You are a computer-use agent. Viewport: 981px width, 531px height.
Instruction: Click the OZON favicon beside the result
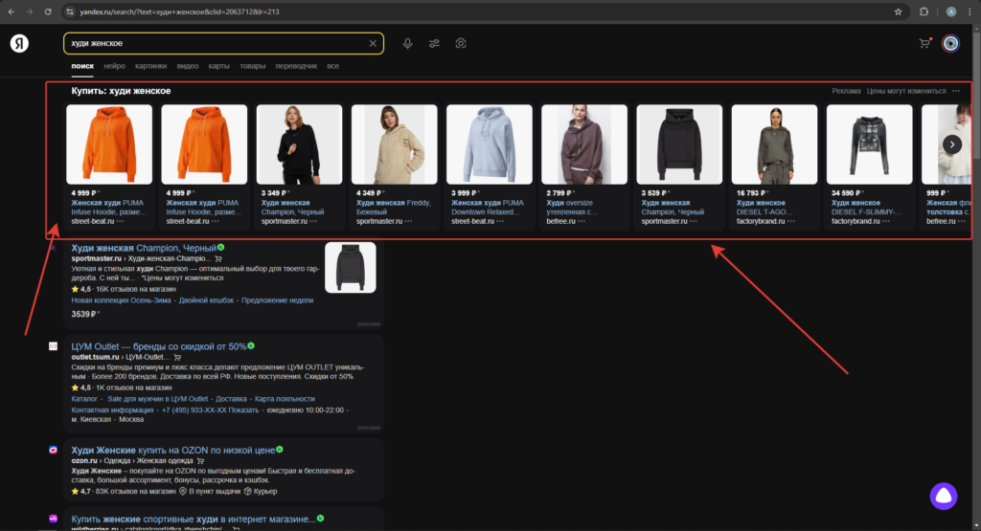click(54, 450)
